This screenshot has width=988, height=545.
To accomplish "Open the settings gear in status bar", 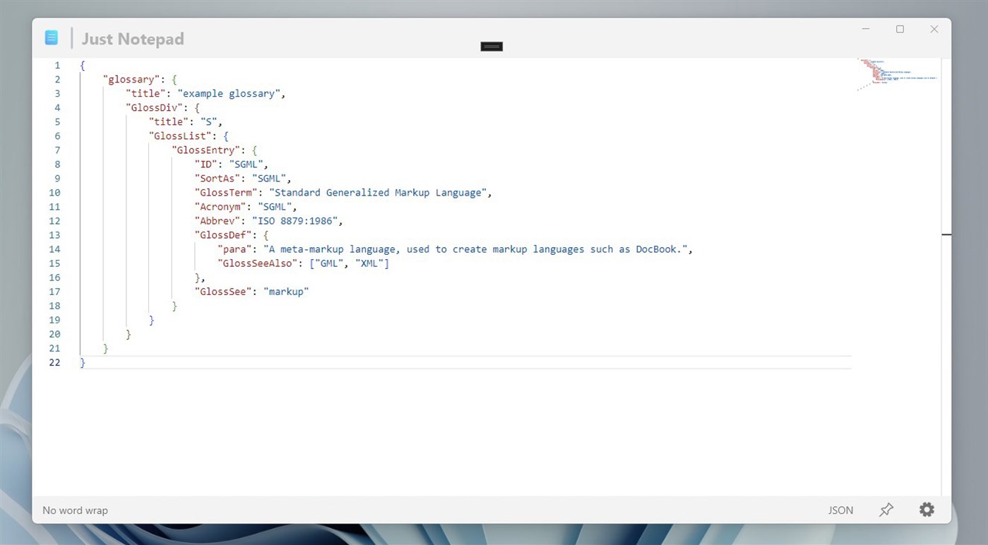I will (x=927, y=509).
